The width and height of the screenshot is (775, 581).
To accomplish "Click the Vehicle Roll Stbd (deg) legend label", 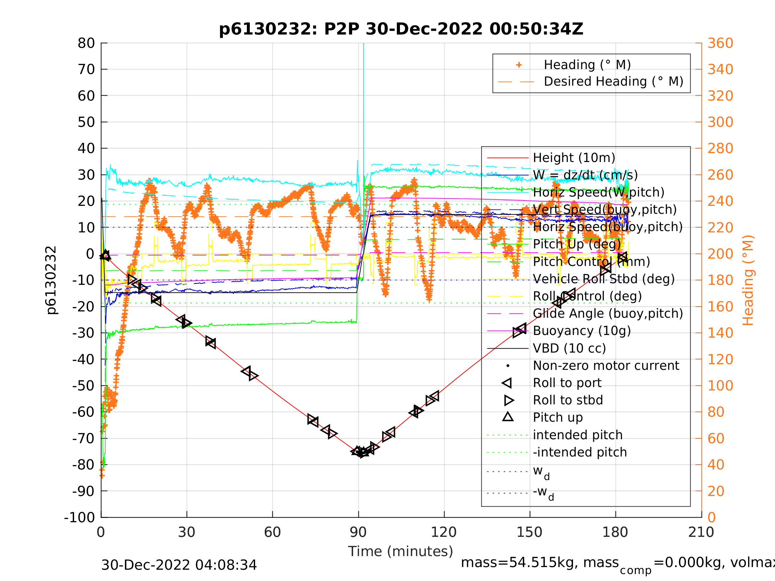I will [x=604, y=279].
